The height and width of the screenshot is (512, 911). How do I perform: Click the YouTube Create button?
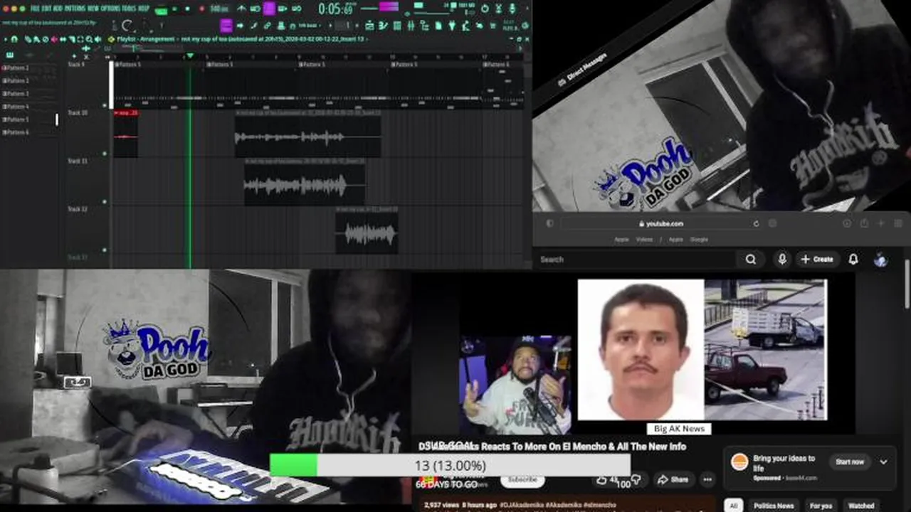[817, 260]
